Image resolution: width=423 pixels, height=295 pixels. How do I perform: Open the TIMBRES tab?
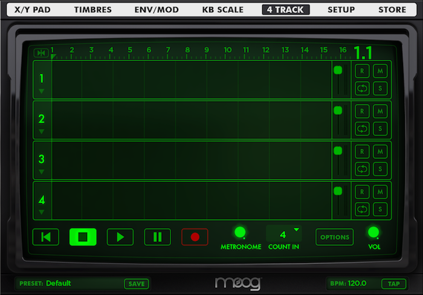click(93, 10)
